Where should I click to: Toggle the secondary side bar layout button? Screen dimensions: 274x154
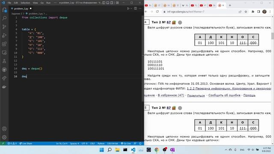(112, 3)
